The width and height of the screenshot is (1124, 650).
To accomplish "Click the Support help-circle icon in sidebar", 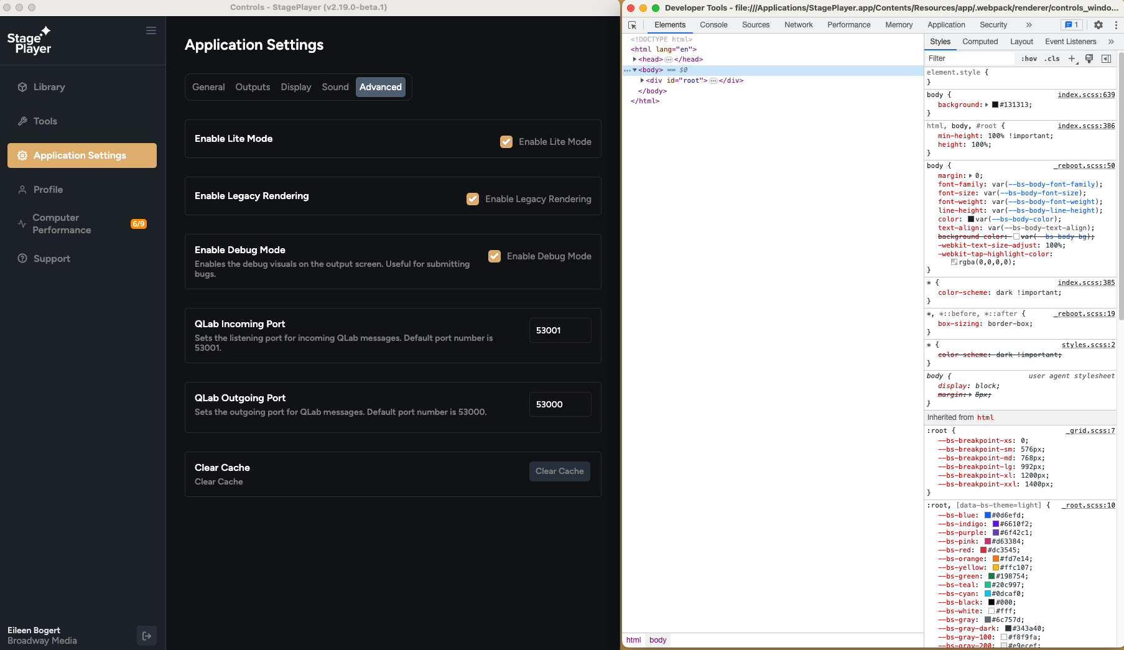I will click(x=22, y=258).
